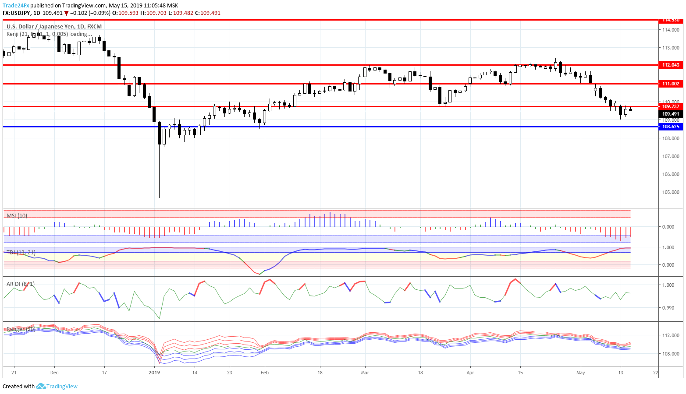The height and width of the screenshot is (394, 686).
Task: Click the 0.990 value on AR DI scale
Action: [x=668, y=308]
